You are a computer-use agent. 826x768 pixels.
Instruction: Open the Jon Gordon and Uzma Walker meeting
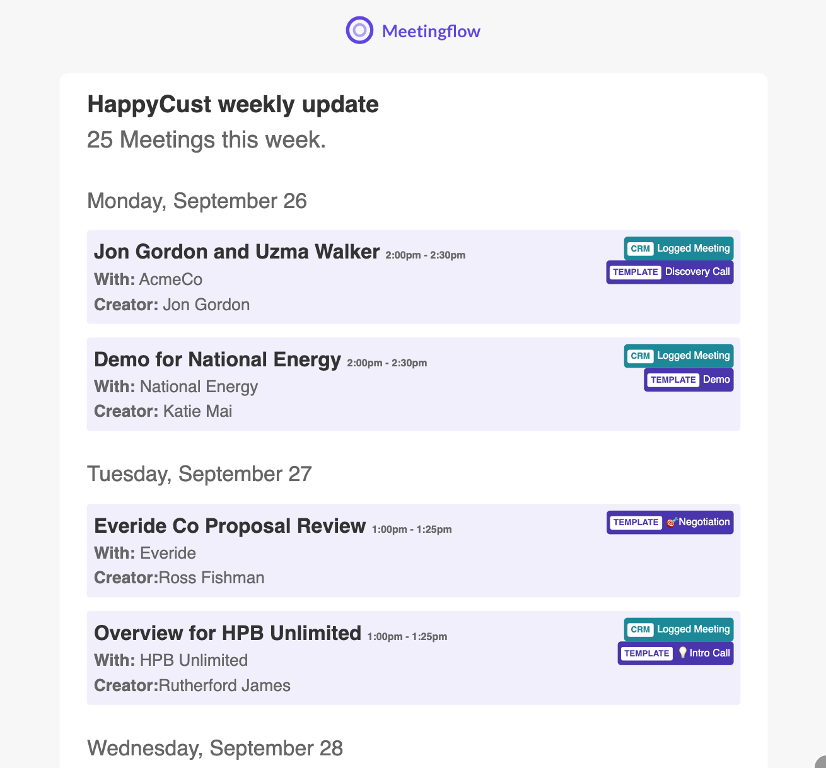pyautogui.click(x=236, y=252)
